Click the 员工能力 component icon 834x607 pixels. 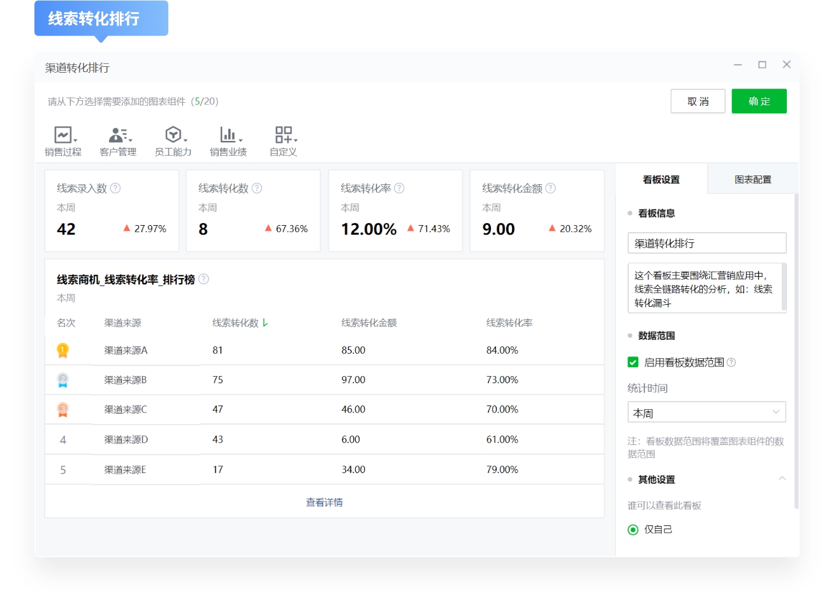(173, 136)
